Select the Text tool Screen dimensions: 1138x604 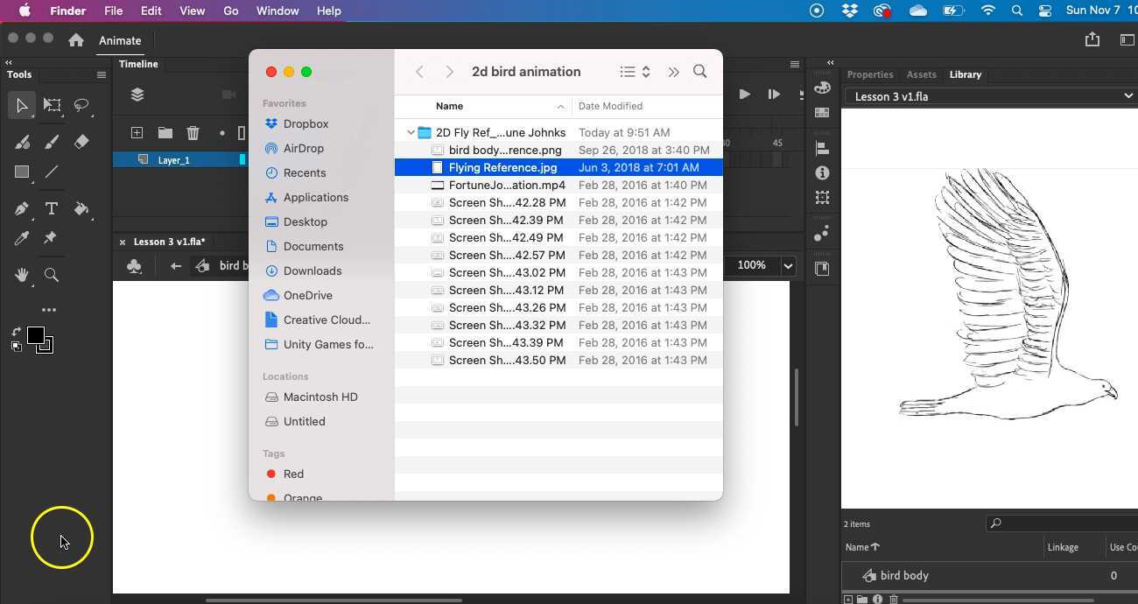tap(52, 208)
